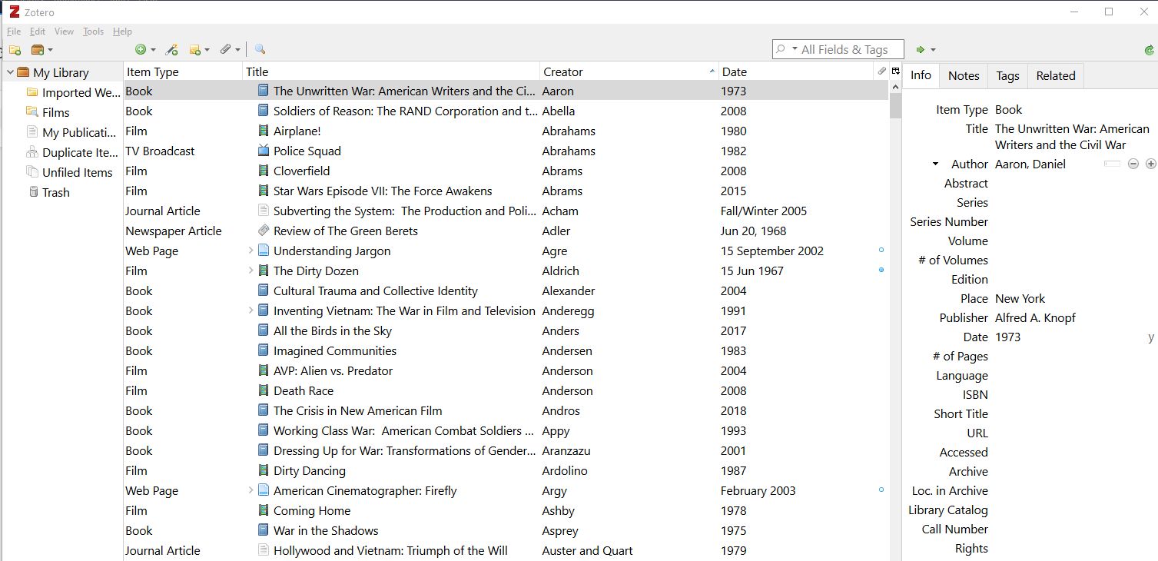The image size is (1158, 561).
Task: Select the 'Airplane!' film row
Action: pyautogui.click(x=506, y=131)
